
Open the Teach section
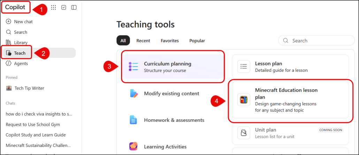coord(40,53)
